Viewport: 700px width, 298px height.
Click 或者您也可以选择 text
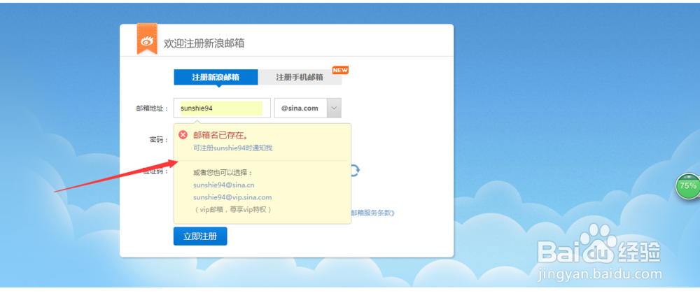(x=223, y=173)
